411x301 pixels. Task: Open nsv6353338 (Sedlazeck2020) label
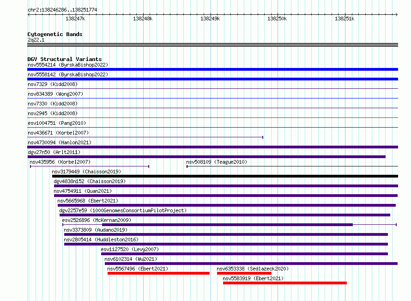point(253,269)
